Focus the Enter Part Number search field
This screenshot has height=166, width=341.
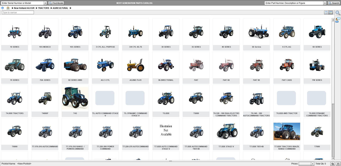pos(294,3)
